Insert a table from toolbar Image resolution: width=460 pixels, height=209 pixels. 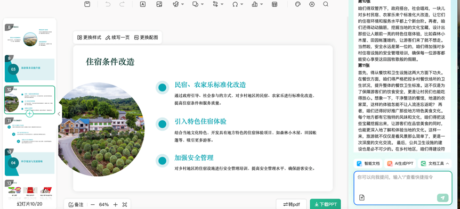[x=275, y=4]
